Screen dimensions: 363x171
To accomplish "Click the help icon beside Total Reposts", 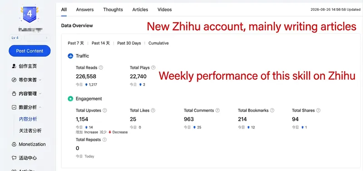I will [104, 140].
